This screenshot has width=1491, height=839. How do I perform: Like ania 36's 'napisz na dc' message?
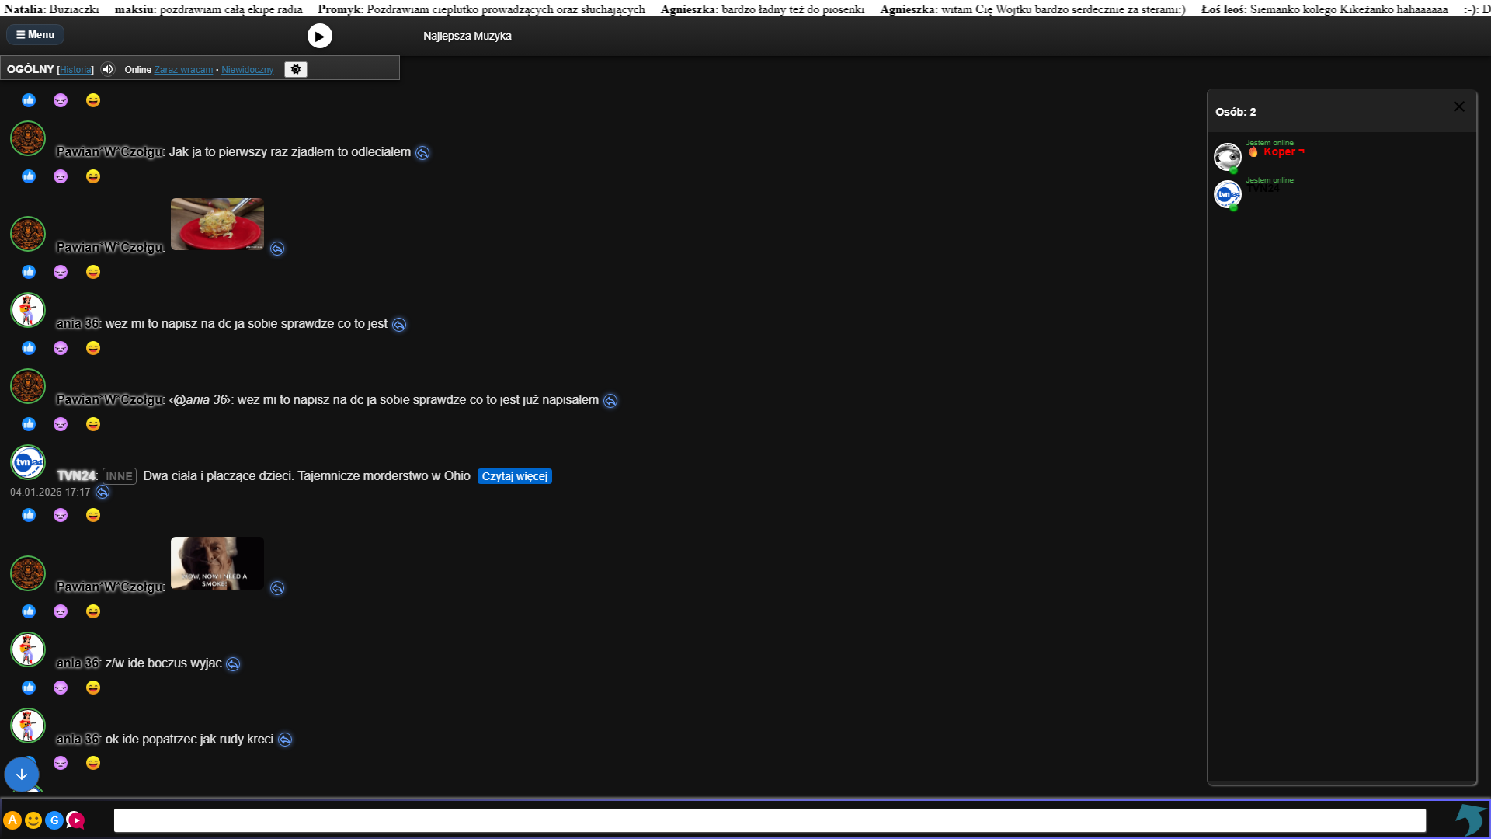29,348
